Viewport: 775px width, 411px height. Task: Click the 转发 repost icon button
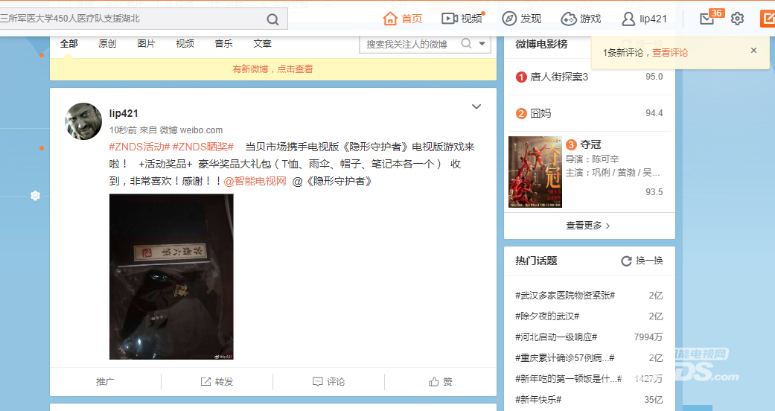coord(217,381)
